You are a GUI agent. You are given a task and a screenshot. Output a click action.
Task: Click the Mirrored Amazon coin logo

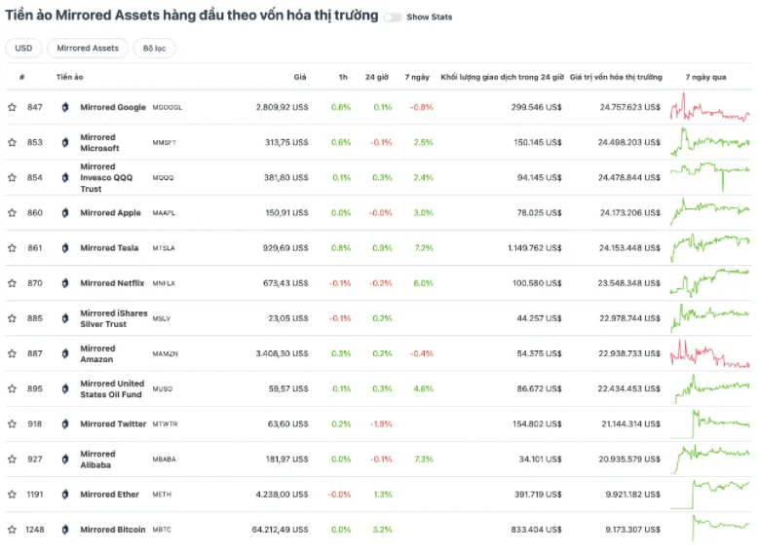point(65,353)
